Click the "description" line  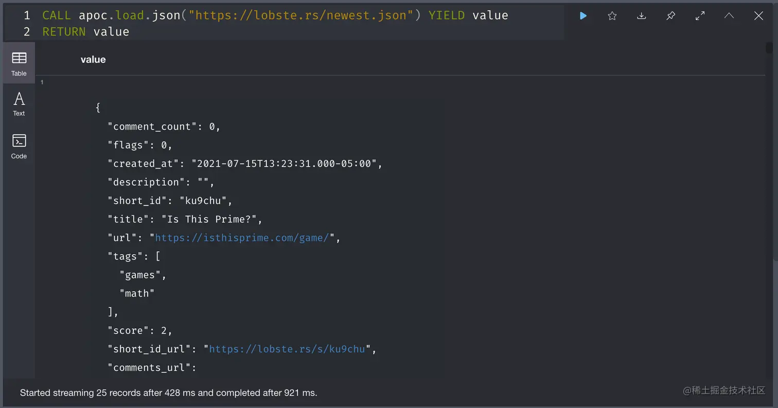tap(161, 182)
